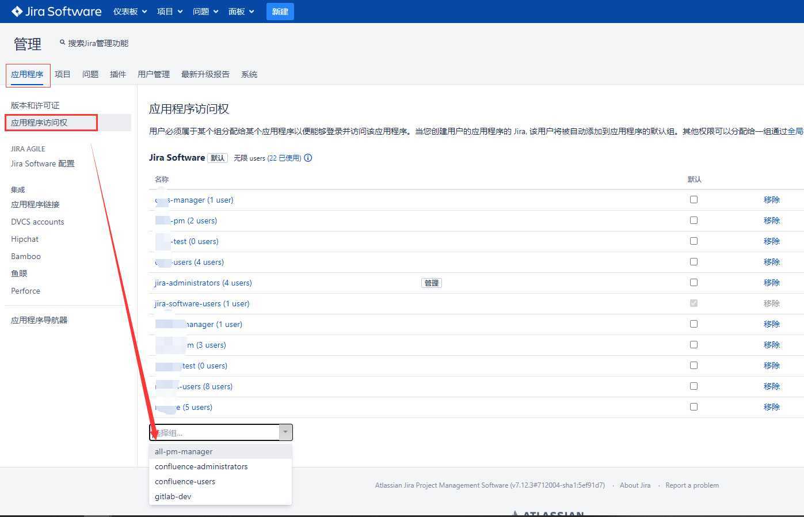Click the 22 已使用 users link
The width and height of the screenshot is (804, 517).
coord(284,158)
